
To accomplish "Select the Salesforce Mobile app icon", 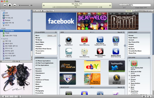I will [x=100, y=51].
